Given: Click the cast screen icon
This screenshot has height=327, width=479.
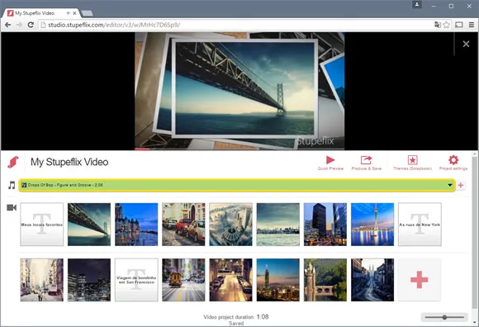Looking at the screenshot, I should [x=459, y=25].
